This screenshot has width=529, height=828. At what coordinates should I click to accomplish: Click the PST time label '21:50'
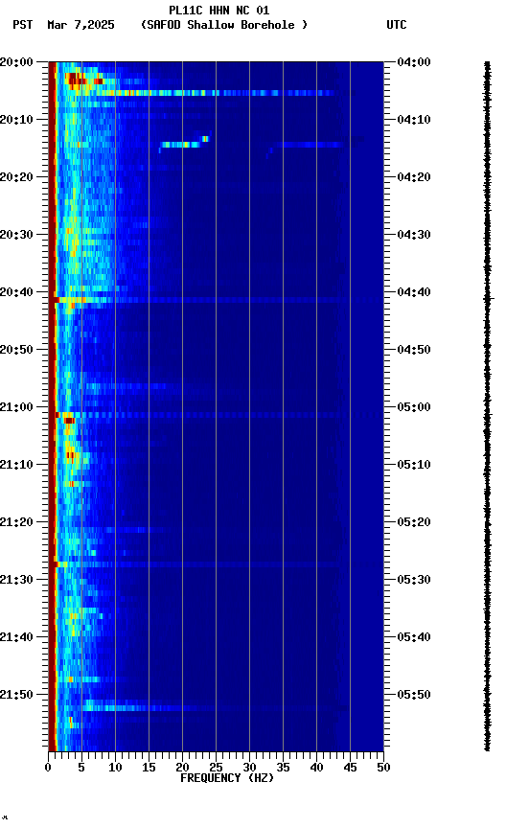coord(16,695)
